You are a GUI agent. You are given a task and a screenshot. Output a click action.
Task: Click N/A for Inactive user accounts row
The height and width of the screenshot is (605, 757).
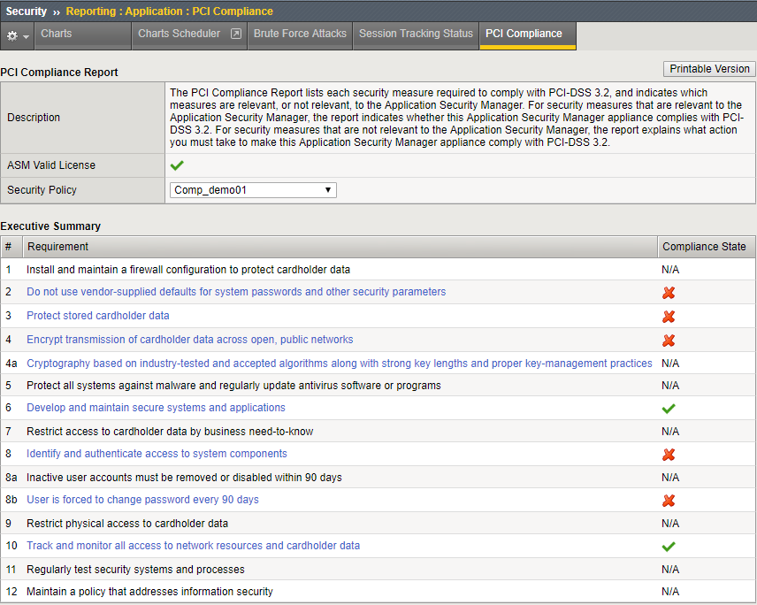670,477
